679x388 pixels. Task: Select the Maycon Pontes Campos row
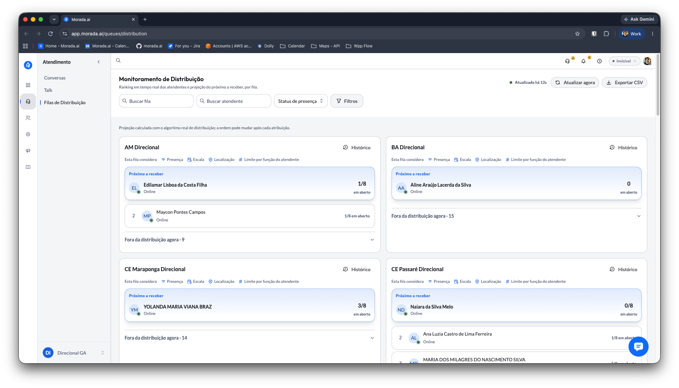250,216
